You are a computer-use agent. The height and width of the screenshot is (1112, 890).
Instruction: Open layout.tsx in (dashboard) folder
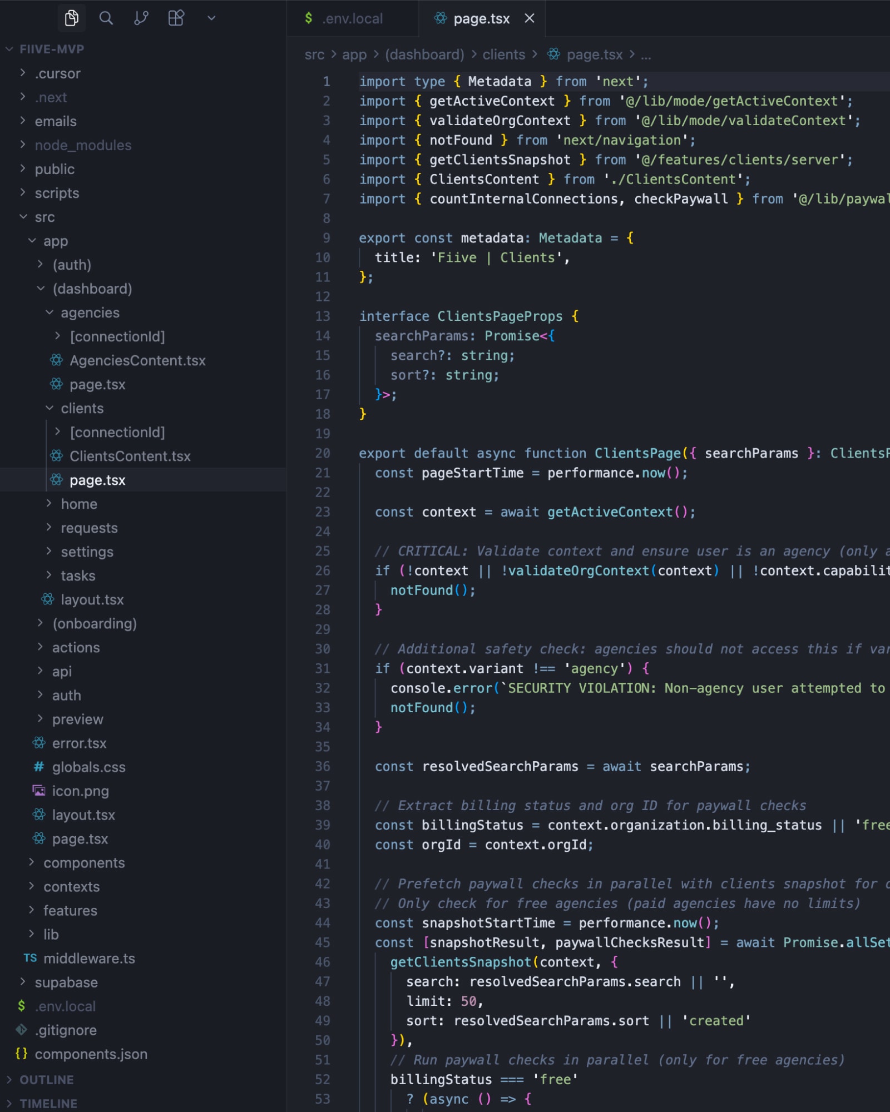coord(144,599)
